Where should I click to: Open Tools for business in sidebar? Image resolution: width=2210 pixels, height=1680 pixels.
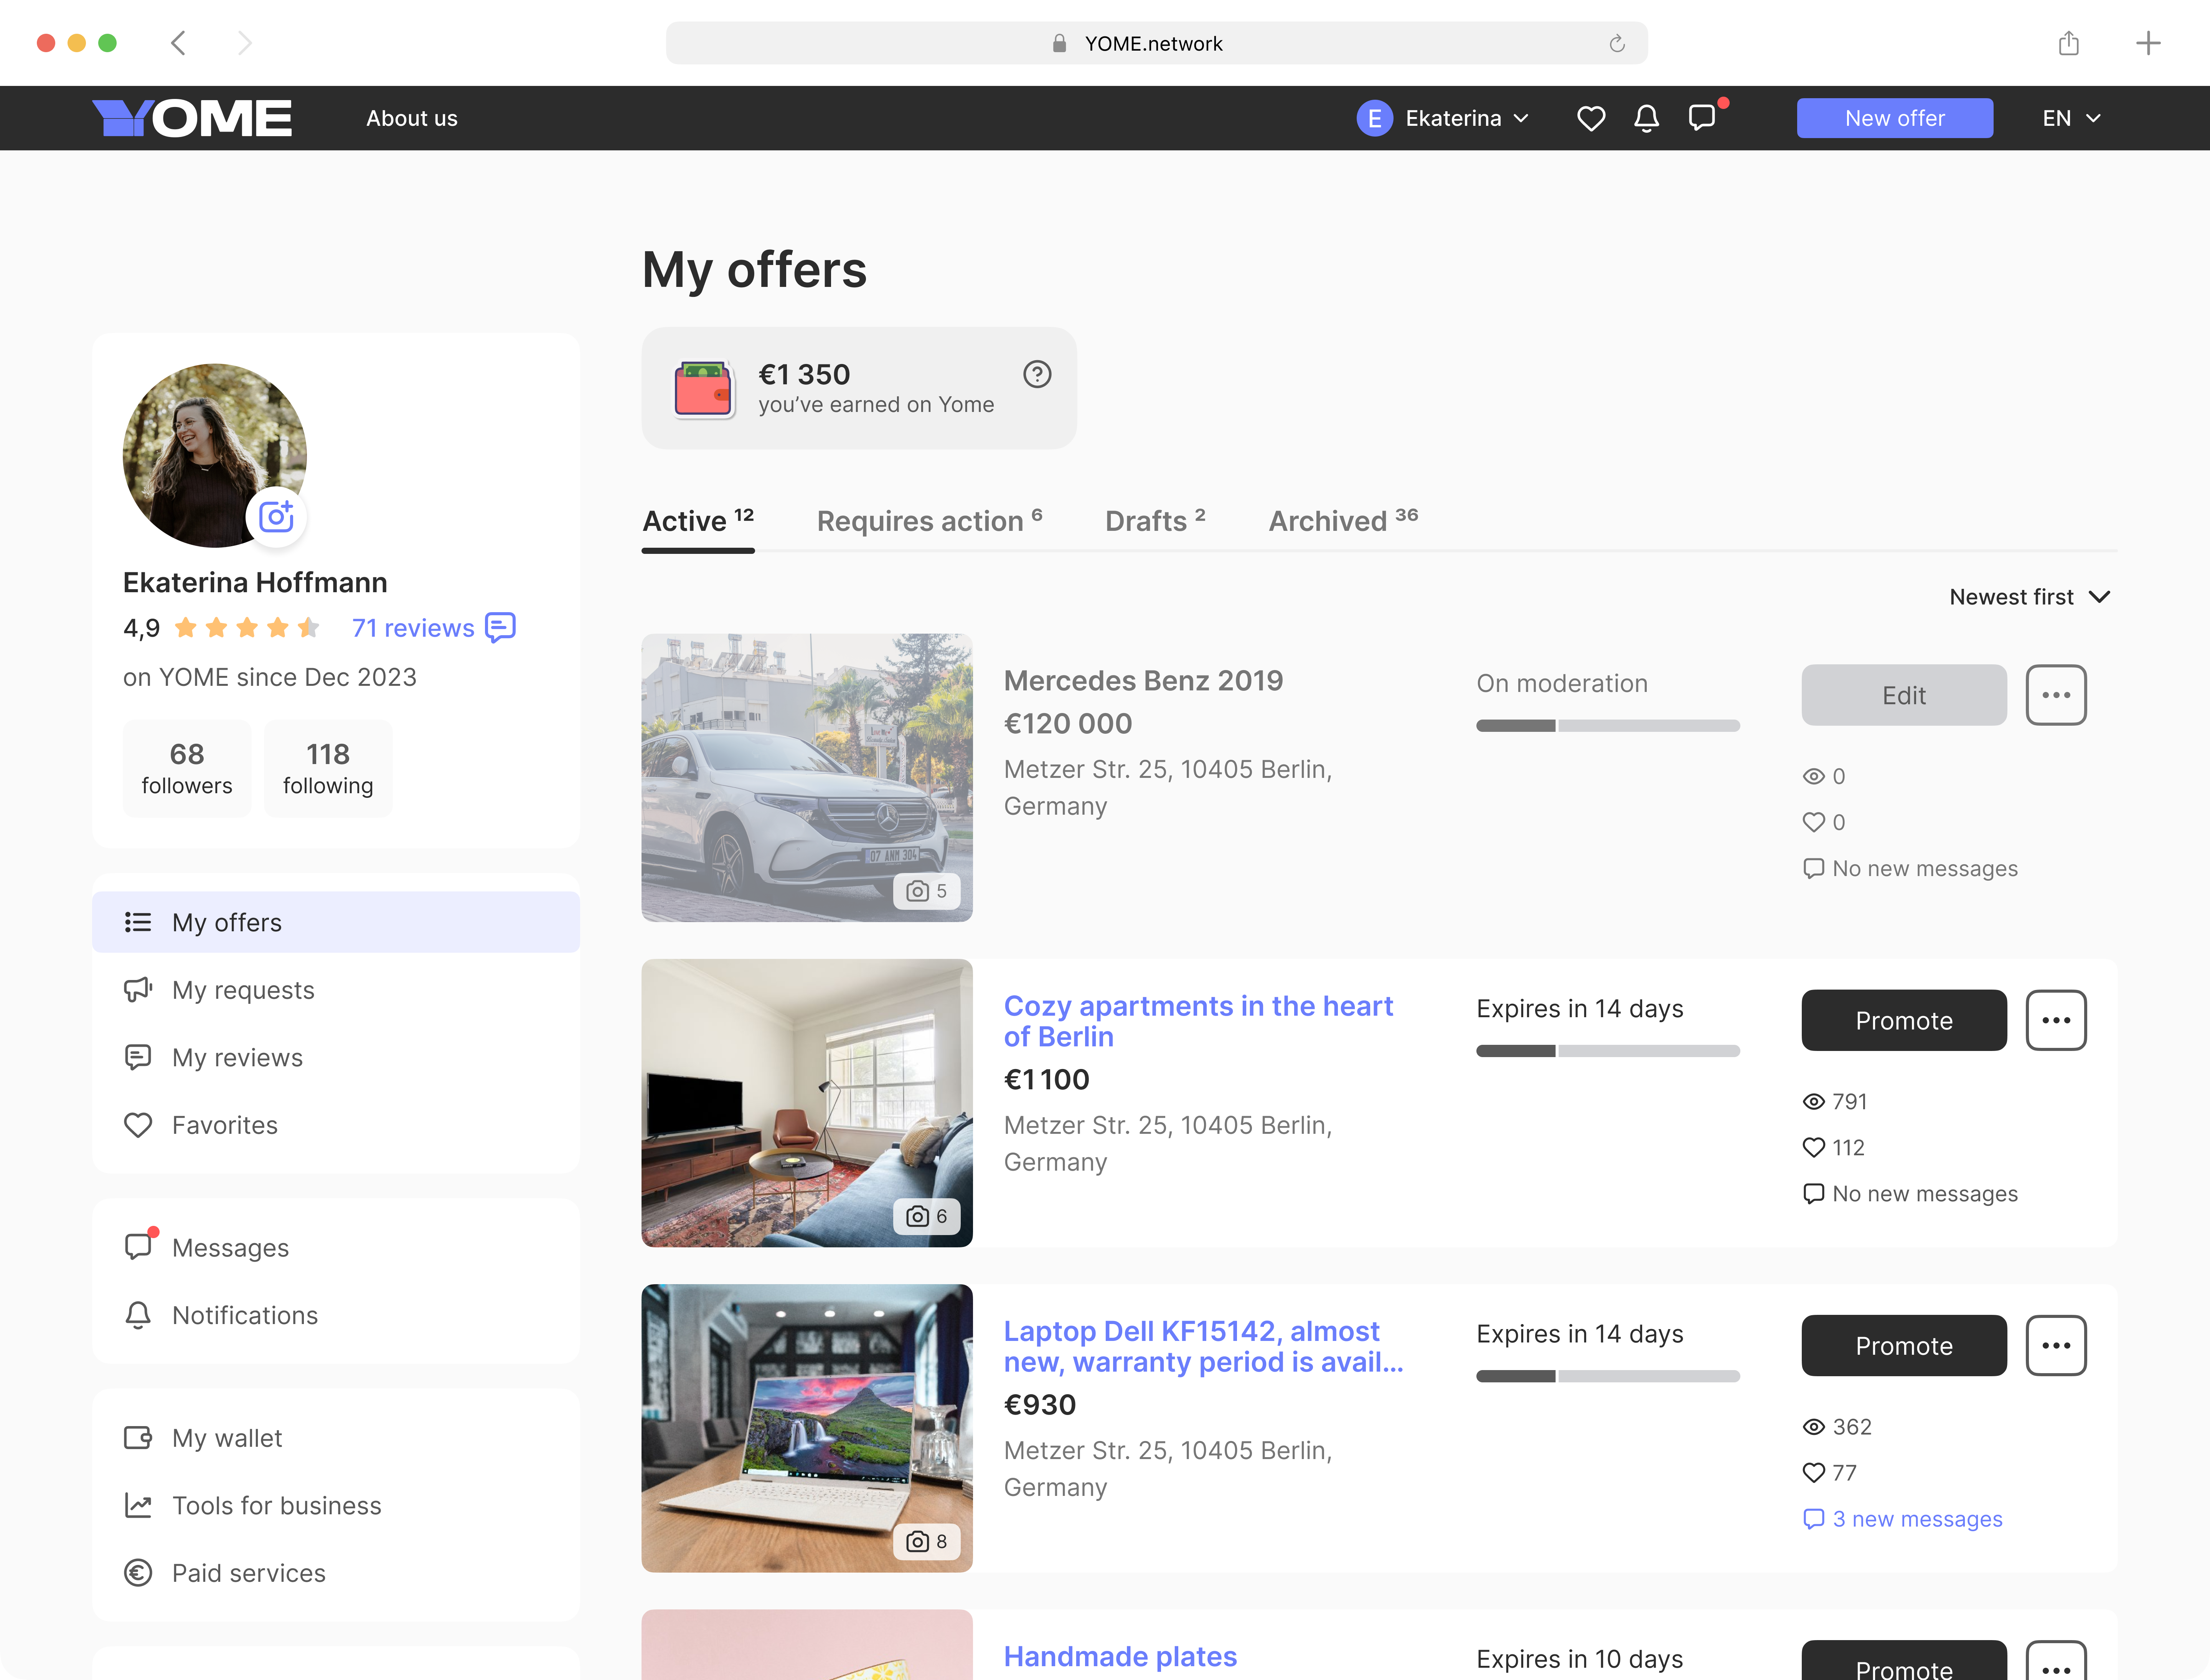(x=336, y=1505)
